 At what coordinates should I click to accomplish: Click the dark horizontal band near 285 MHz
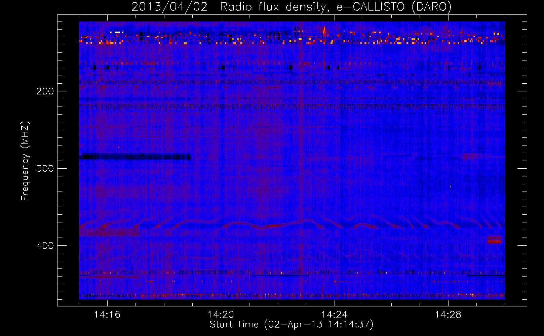click(135, 157)
